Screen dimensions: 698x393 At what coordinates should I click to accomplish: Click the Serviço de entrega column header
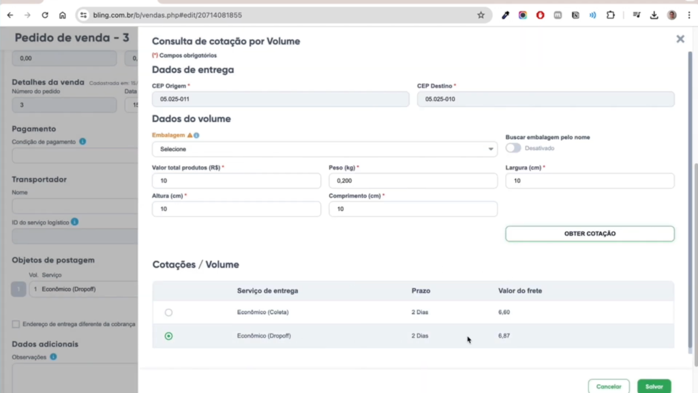267,291
